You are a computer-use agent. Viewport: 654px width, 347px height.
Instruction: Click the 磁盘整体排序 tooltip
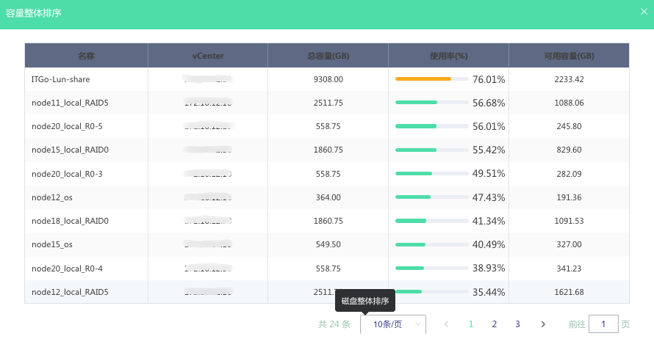pos(365,301)
